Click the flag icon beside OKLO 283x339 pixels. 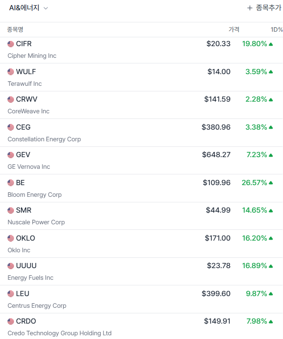pos(11,238)
